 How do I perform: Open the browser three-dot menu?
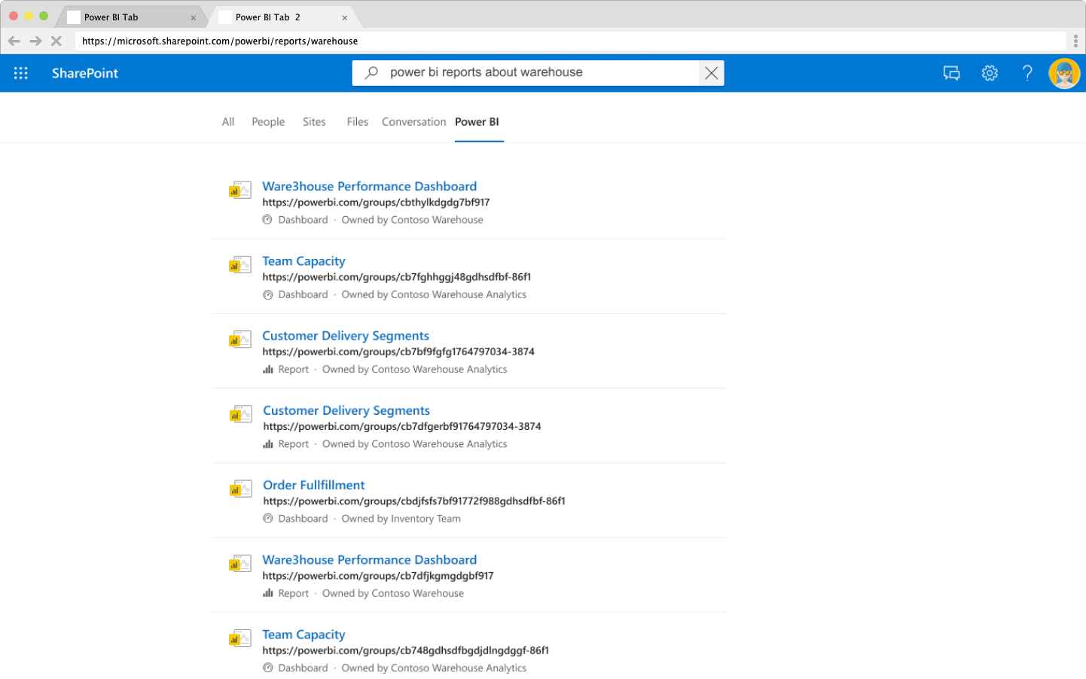tap(1075, 41)
